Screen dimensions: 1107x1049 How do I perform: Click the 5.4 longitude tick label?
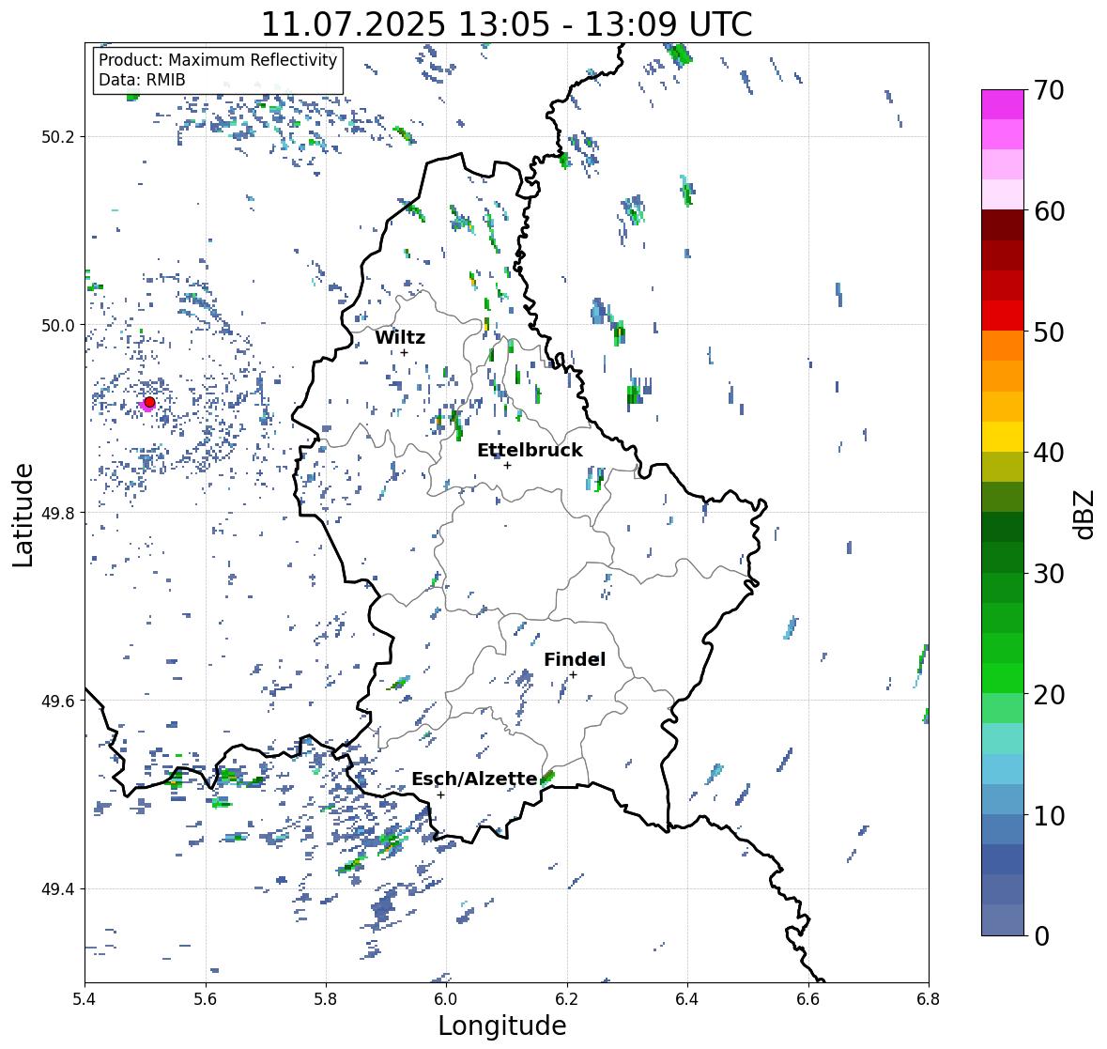coord(85,999)
